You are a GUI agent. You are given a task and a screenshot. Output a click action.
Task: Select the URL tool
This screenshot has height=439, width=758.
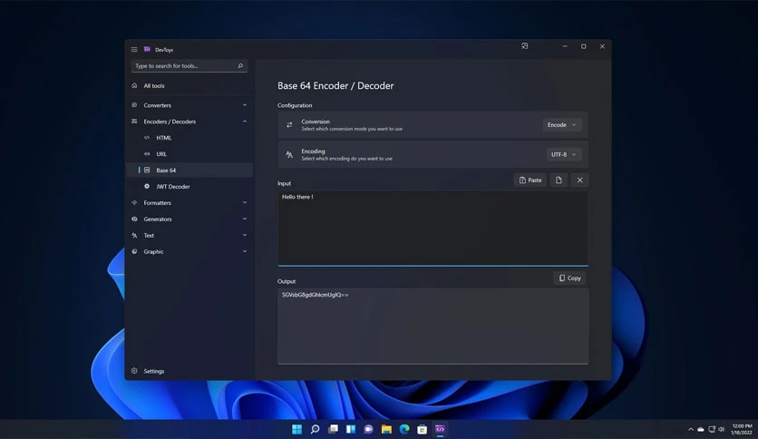coord(189,154)
